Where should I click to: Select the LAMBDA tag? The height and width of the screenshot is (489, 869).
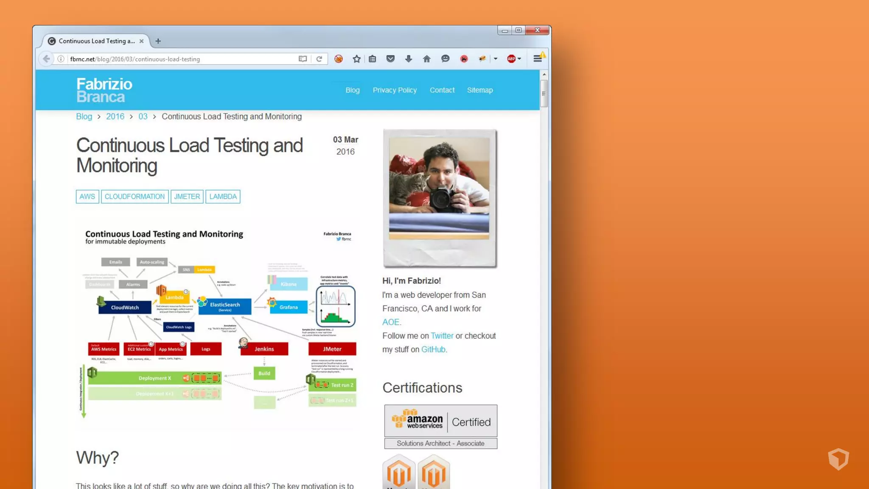click(223, 197)
